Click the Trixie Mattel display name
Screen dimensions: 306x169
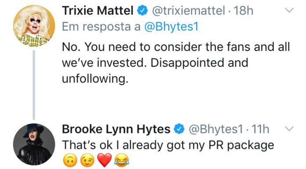(98, 11)
